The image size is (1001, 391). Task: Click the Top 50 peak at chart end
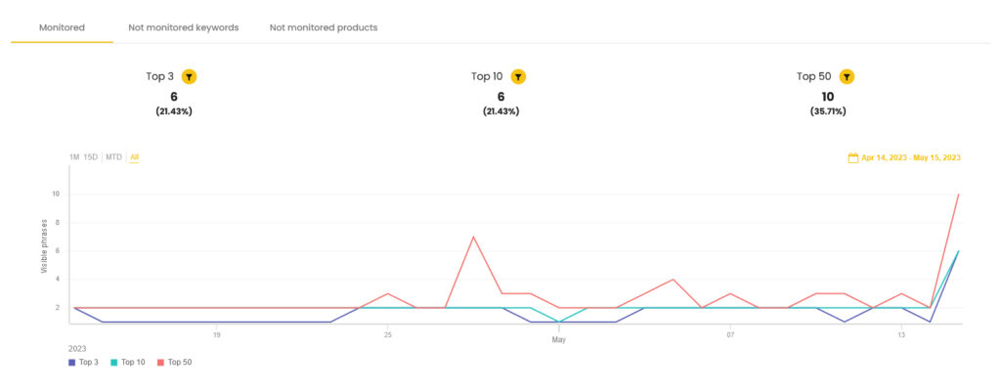pos(958,195)
